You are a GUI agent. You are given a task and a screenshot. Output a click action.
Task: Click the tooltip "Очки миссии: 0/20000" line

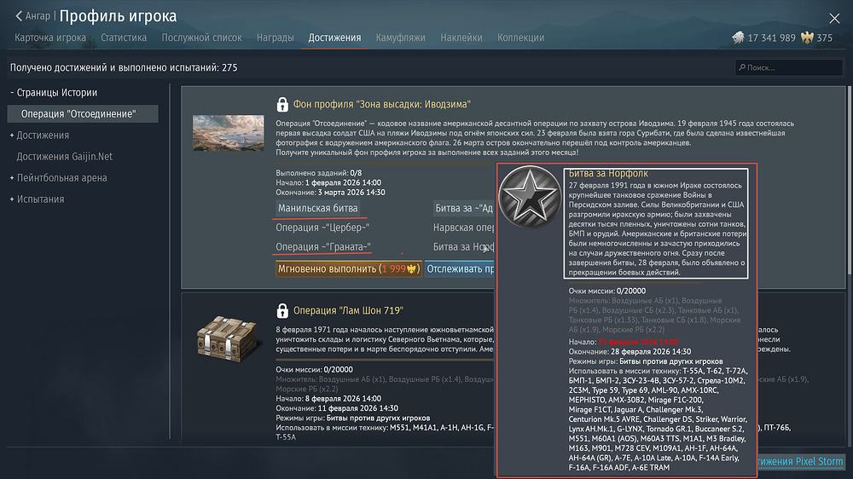coord(607,291)
